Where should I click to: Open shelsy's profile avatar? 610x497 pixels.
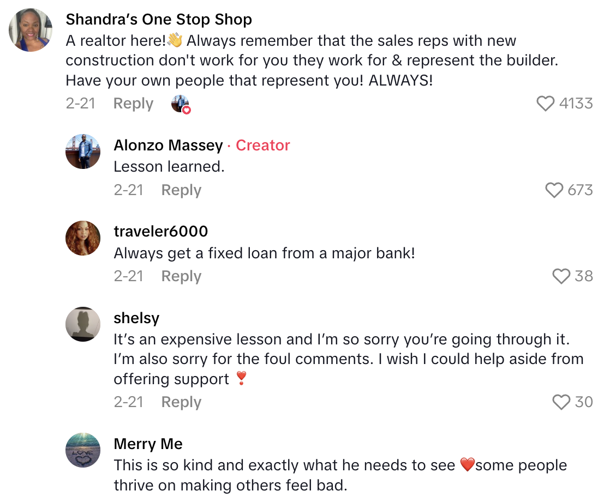pos(83,324)
